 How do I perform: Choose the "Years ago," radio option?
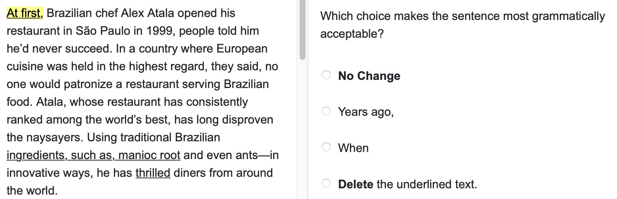[x=326, y=111]
